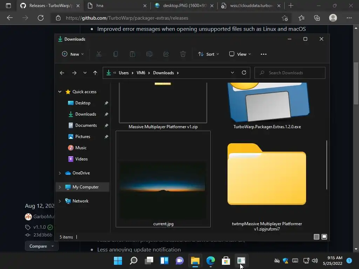Expand recent locations dropdown arrow
The width and height of the screenshot is (359, 269).
pyautogui.click(x=85, y=73)
